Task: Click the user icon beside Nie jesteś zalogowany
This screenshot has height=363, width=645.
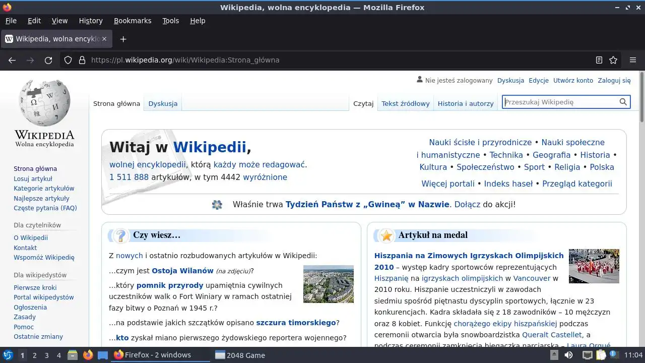Action: pyautogui.click(x=420, y=80)
